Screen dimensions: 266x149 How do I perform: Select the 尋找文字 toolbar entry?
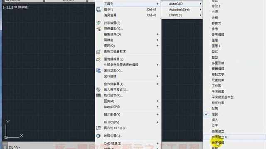coord(218,74)
